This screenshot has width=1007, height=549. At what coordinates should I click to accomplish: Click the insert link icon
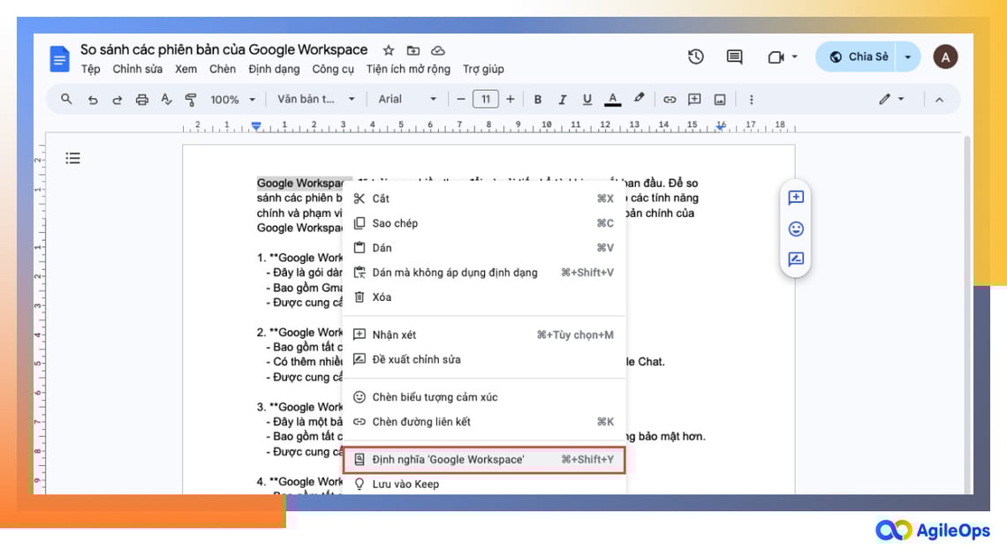pos(670,99)
